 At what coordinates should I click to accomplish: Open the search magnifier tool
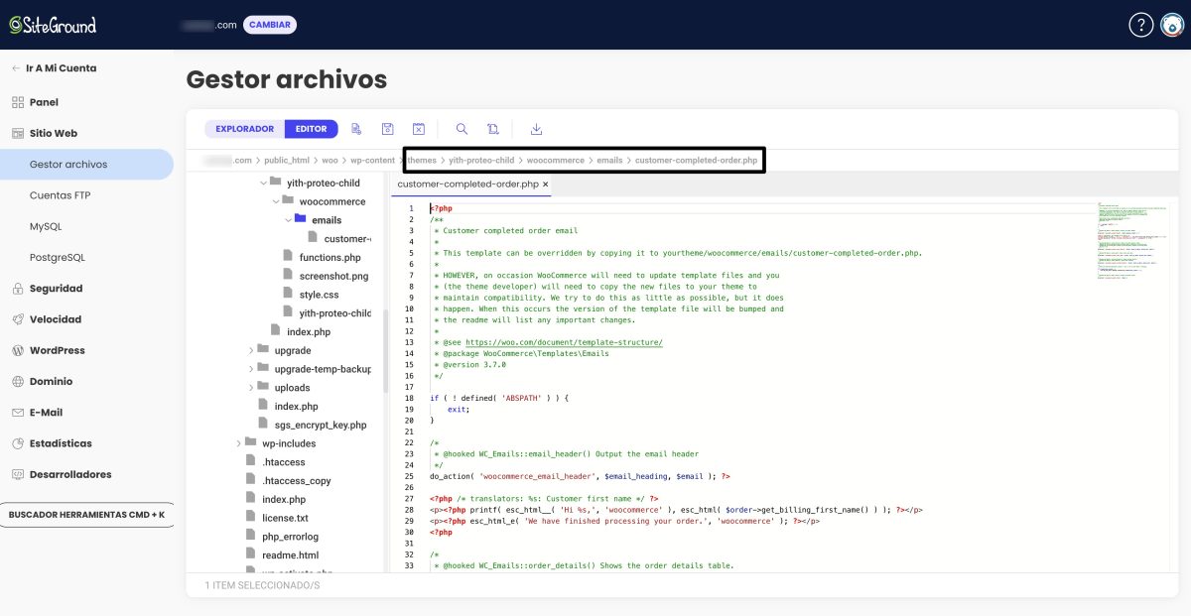coord(462,129)
